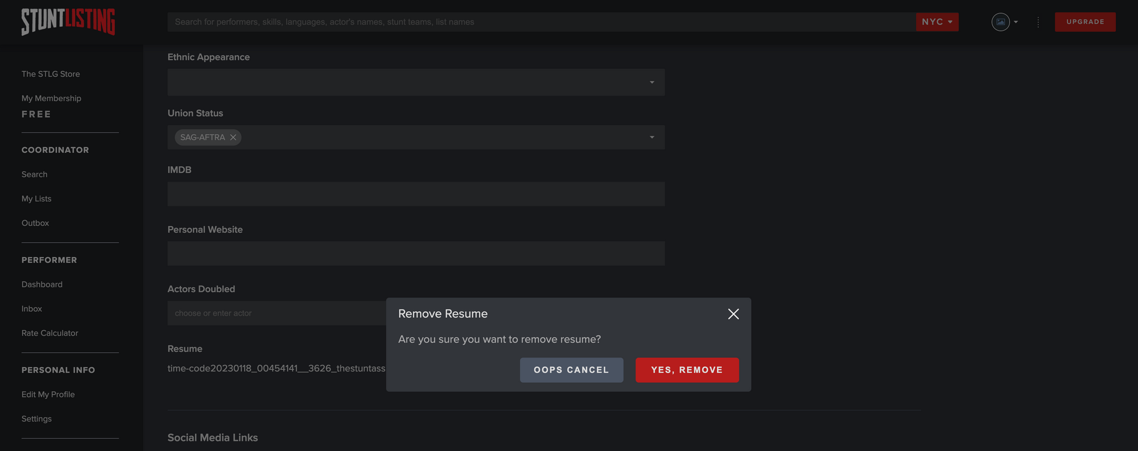Remove the SAG-AFTRA tag with its X
The height and width of the screenshot is (451, 1138).
[x=233, y=137]
